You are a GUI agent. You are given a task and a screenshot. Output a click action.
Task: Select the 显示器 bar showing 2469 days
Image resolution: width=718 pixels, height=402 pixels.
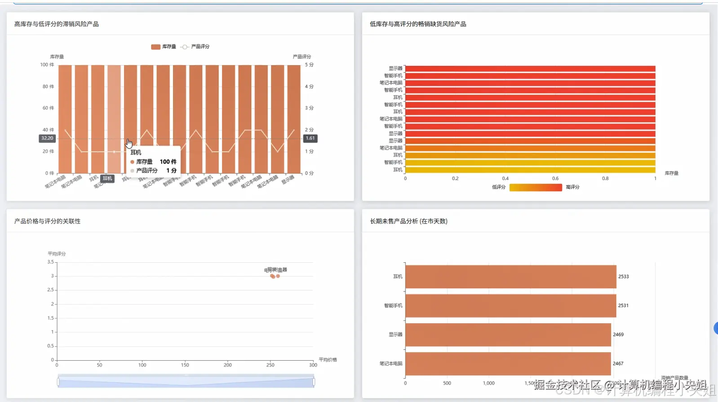pos(508,335)
